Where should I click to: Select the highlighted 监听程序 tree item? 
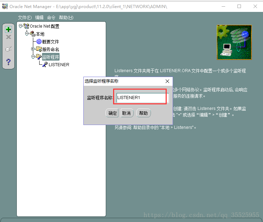coord(51,57)
